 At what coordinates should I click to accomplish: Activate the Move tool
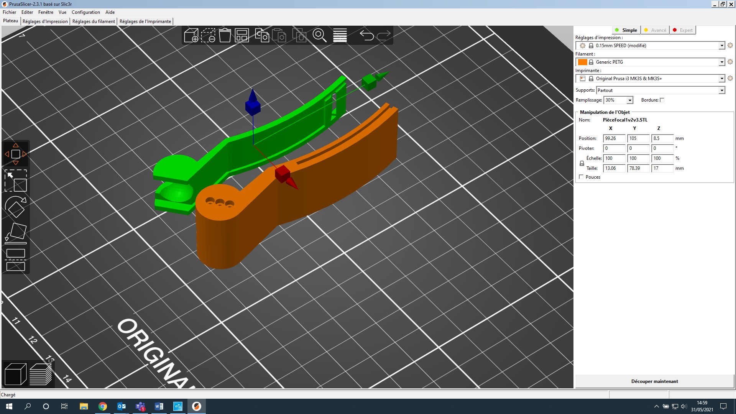click(x=16, y=154)
